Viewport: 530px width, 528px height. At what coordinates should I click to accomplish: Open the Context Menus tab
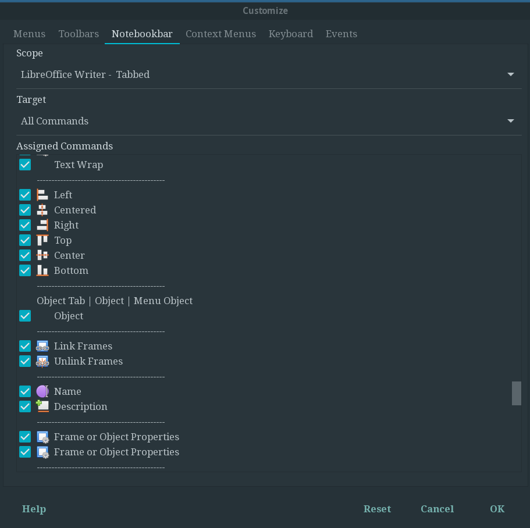(220, 34)
